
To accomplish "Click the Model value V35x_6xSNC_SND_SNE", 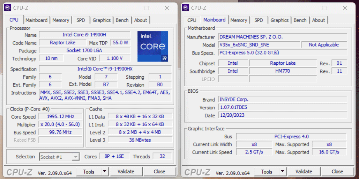I will click(259, 44).
